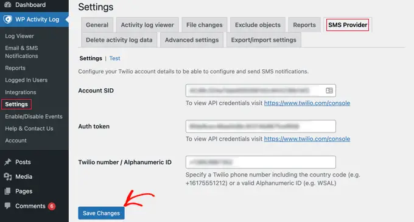Open Account in the sidebar
The width and height of the screenshot is (414, 222).
(16, 140)
